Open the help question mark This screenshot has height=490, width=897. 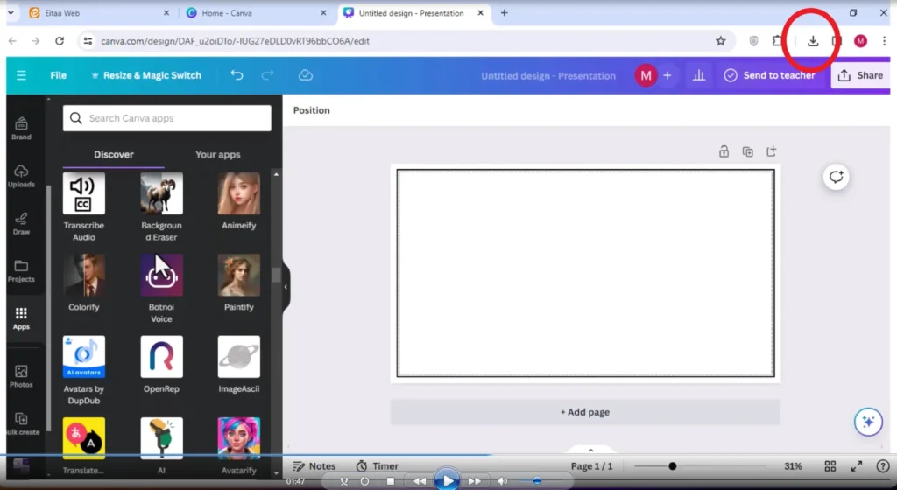(883, 466)
